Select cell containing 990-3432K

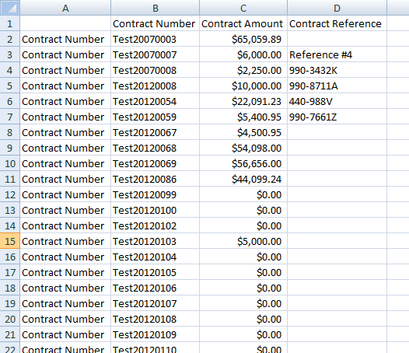[337, 70]
